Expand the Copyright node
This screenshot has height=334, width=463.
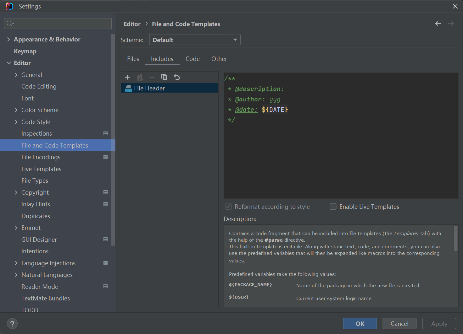16,192
